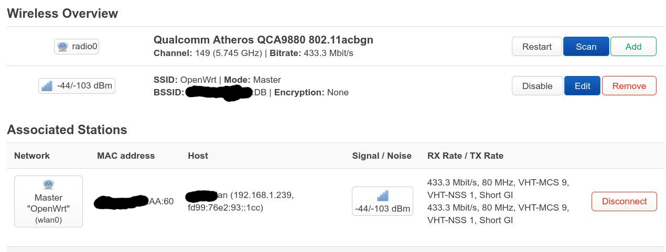The image size is (666, 252).
Task: Restart the radio0 wireless device
Action: tap(536, 47)
